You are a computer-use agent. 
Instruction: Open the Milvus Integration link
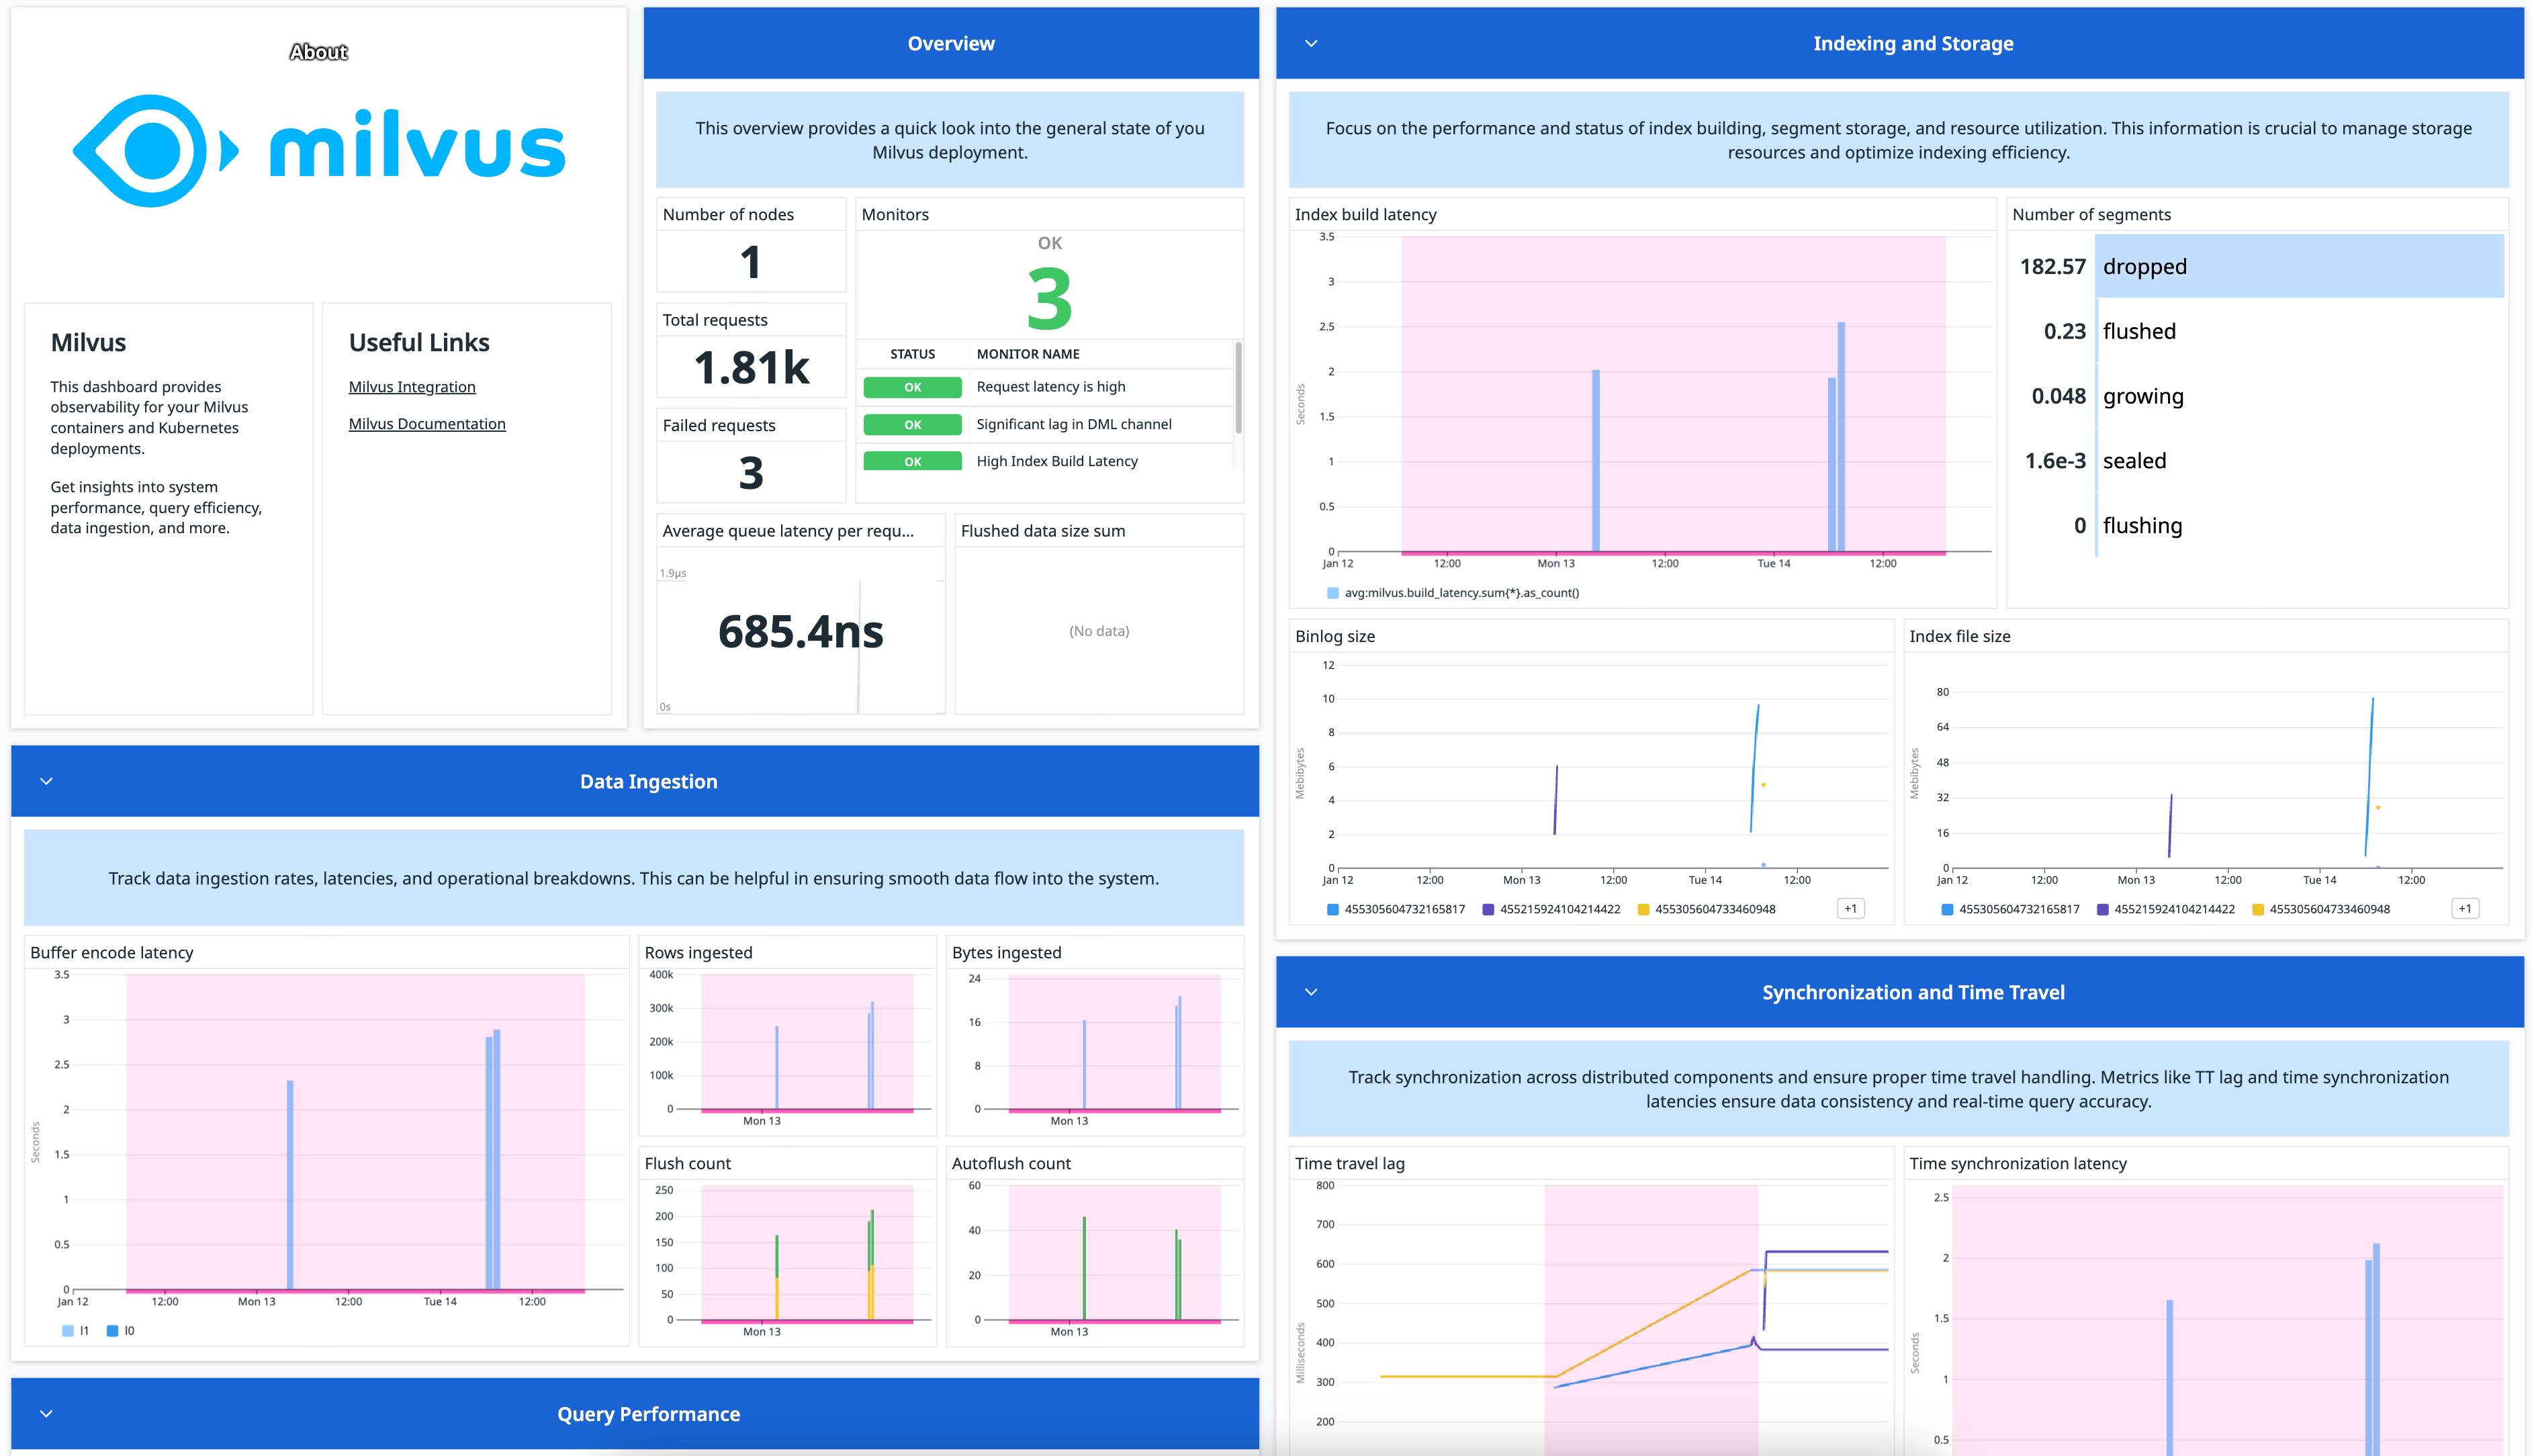point(411,386)
